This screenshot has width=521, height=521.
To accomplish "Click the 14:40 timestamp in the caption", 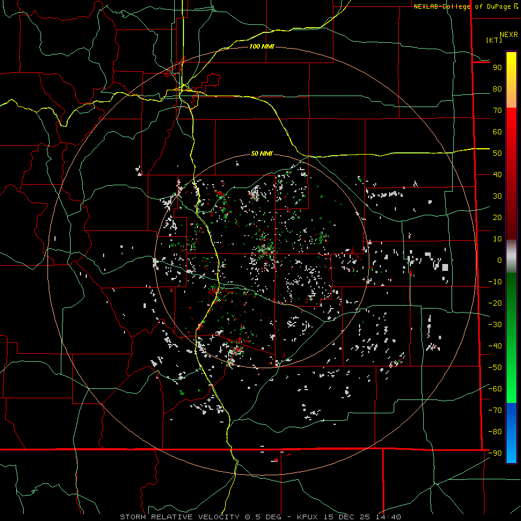I will coord(389,517).
